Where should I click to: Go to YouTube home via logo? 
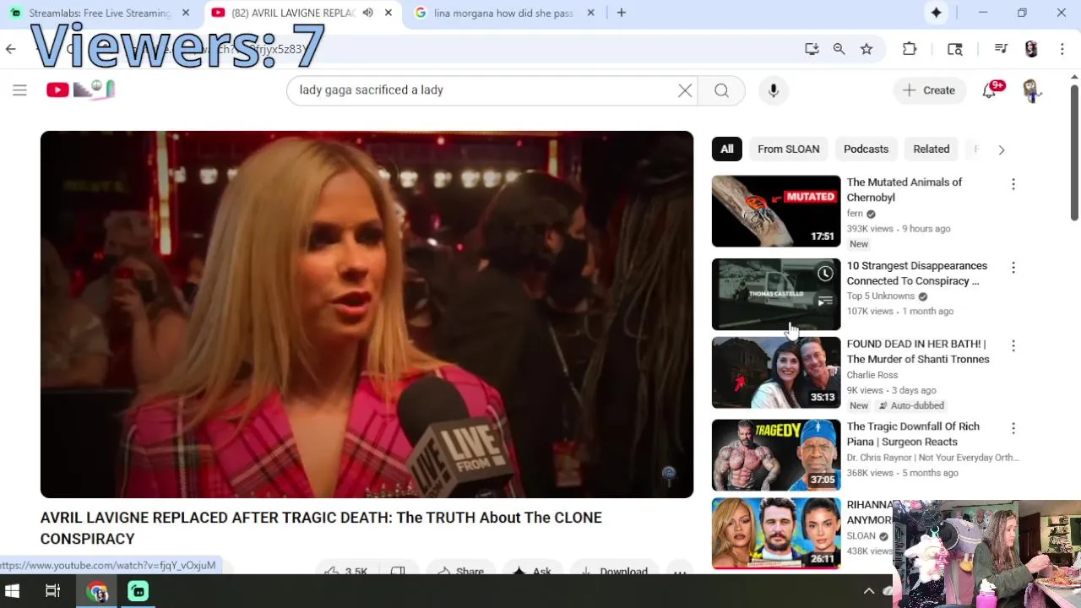80,90
